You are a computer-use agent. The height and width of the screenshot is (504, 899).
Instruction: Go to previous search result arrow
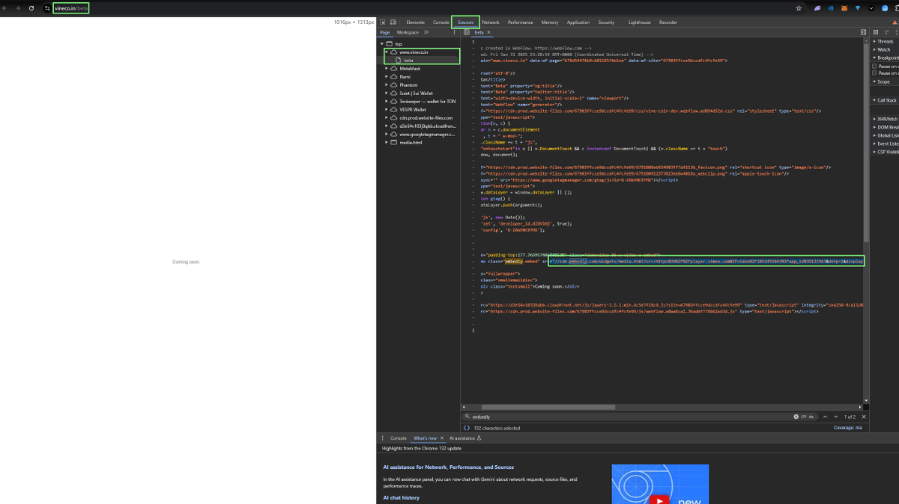[x=825, y=417]
